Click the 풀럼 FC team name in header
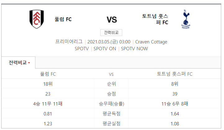Screen dimensions: 224x130 coord(63,19)
